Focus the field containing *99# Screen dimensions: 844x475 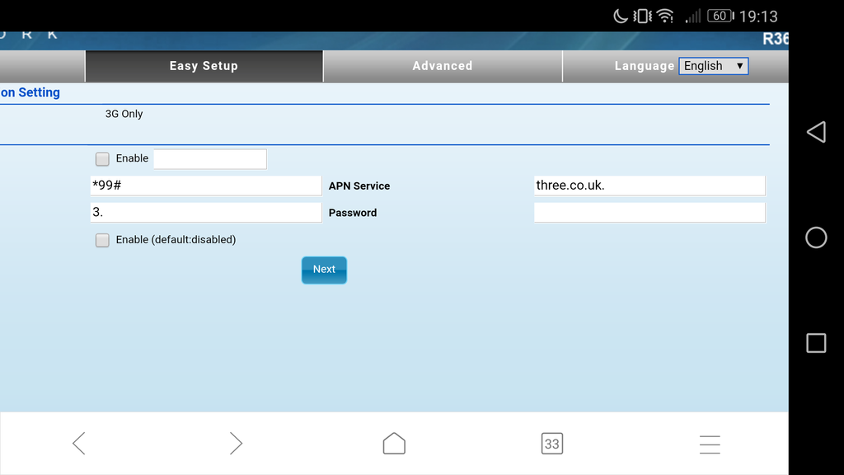[x=206, y=186]
